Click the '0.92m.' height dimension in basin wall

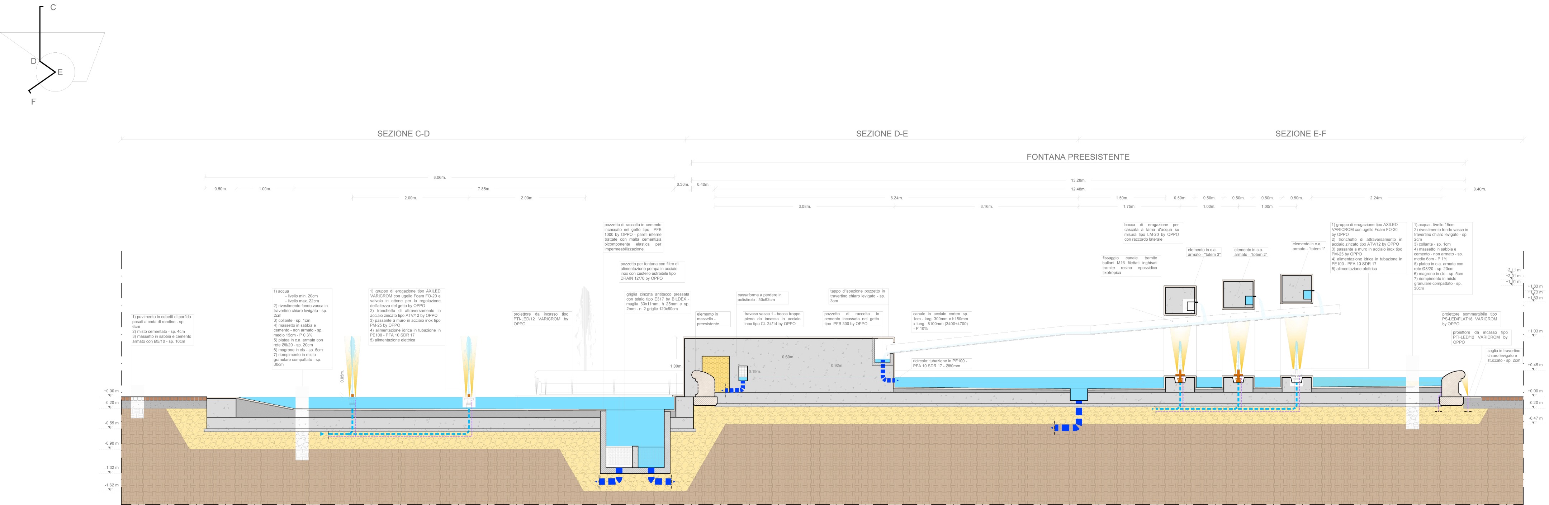pos(837,365)
